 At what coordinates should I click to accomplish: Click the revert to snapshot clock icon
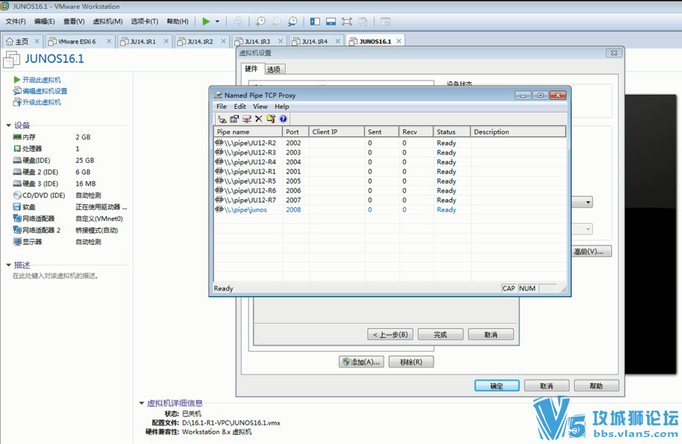(277, 22)
